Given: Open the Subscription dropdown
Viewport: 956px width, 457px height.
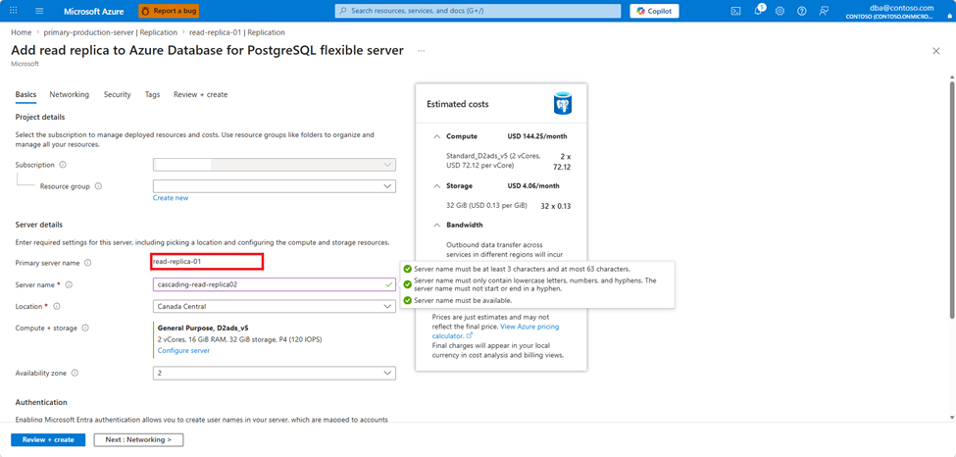Looking at the screenshot, I should point(275,165).
